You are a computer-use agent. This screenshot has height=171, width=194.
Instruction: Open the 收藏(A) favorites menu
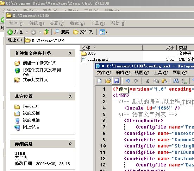pos(77,23)
